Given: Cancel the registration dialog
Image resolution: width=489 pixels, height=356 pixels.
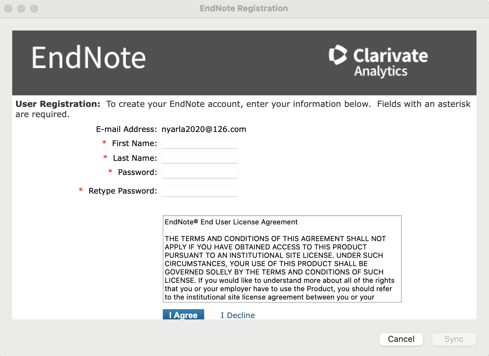Looking at the screenshot, I should 401,339.
